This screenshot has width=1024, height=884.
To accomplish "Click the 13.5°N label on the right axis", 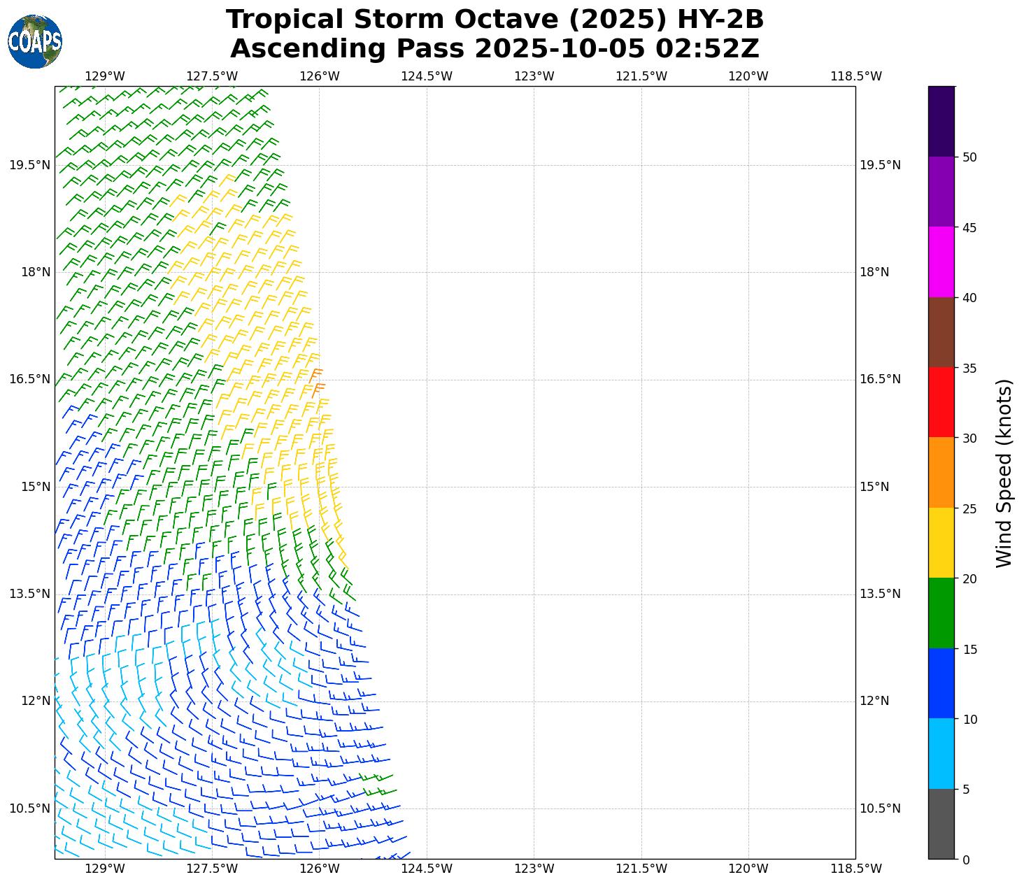I will coord(880,594).
